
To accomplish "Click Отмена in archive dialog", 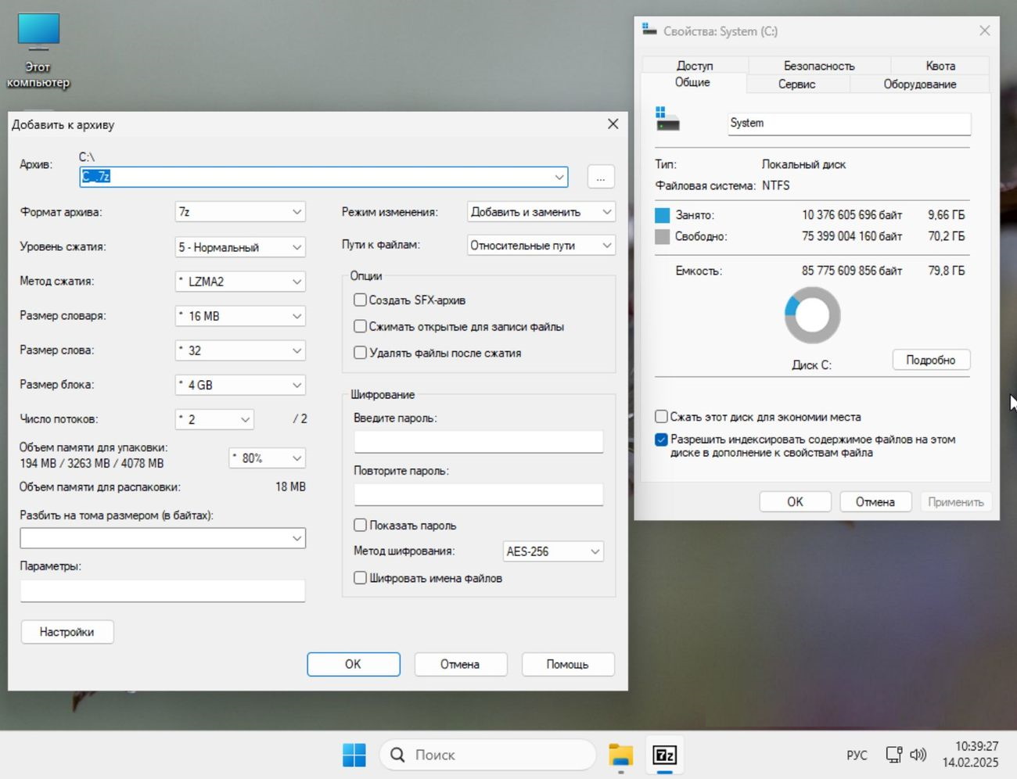I will (460, 664).
